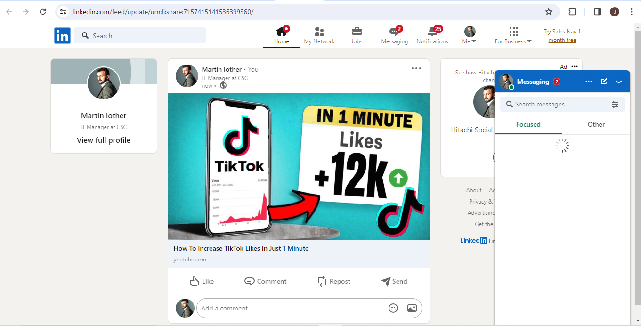The width and height of the screenshot is (641, 326).
Task: Open My Network icon
Action: (x=319, y=32)
